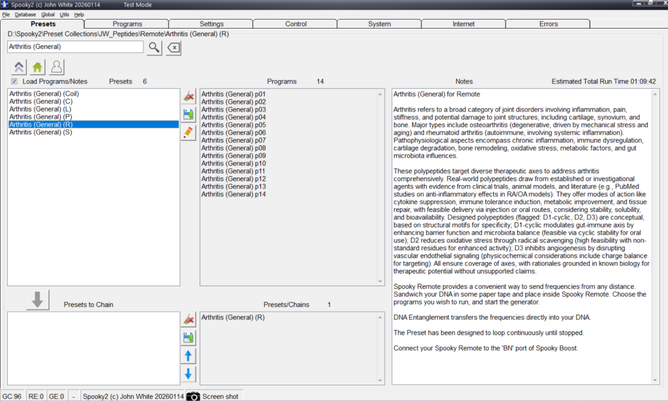The width and height of the screenshot is (668, 401).
Task: Open the user presets person icon
Action: (x=57, y=67)
